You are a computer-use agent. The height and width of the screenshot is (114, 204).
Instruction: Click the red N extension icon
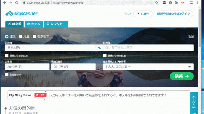(182, 3)
